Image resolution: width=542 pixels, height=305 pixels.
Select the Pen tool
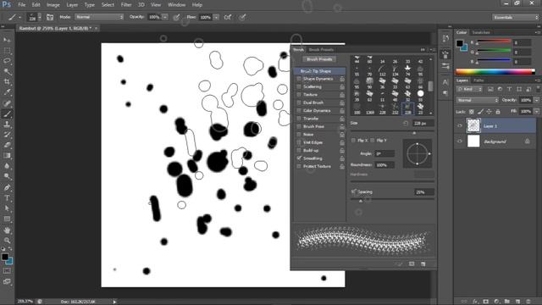7,187
